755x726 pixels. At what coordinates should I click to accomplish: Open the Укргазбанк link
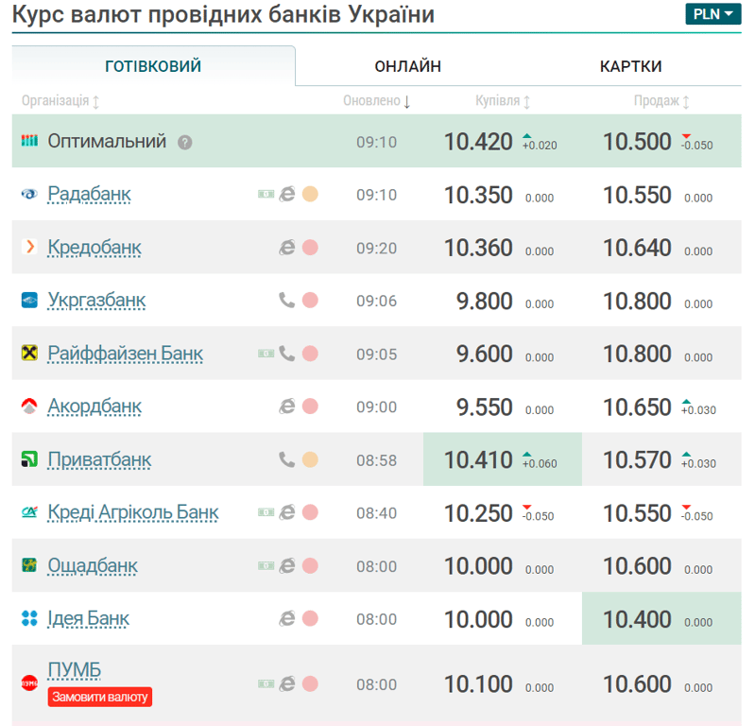tap(96, 300)
